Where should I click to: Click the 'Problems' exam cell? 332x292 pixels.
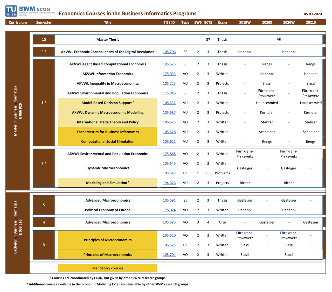tap(222, 173)
